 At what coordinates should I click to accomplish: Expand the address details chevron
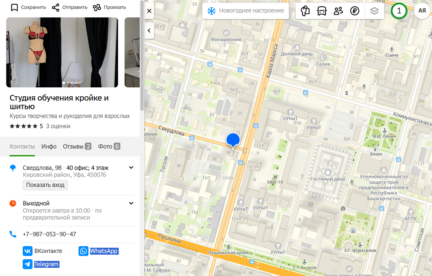(131, 167)
